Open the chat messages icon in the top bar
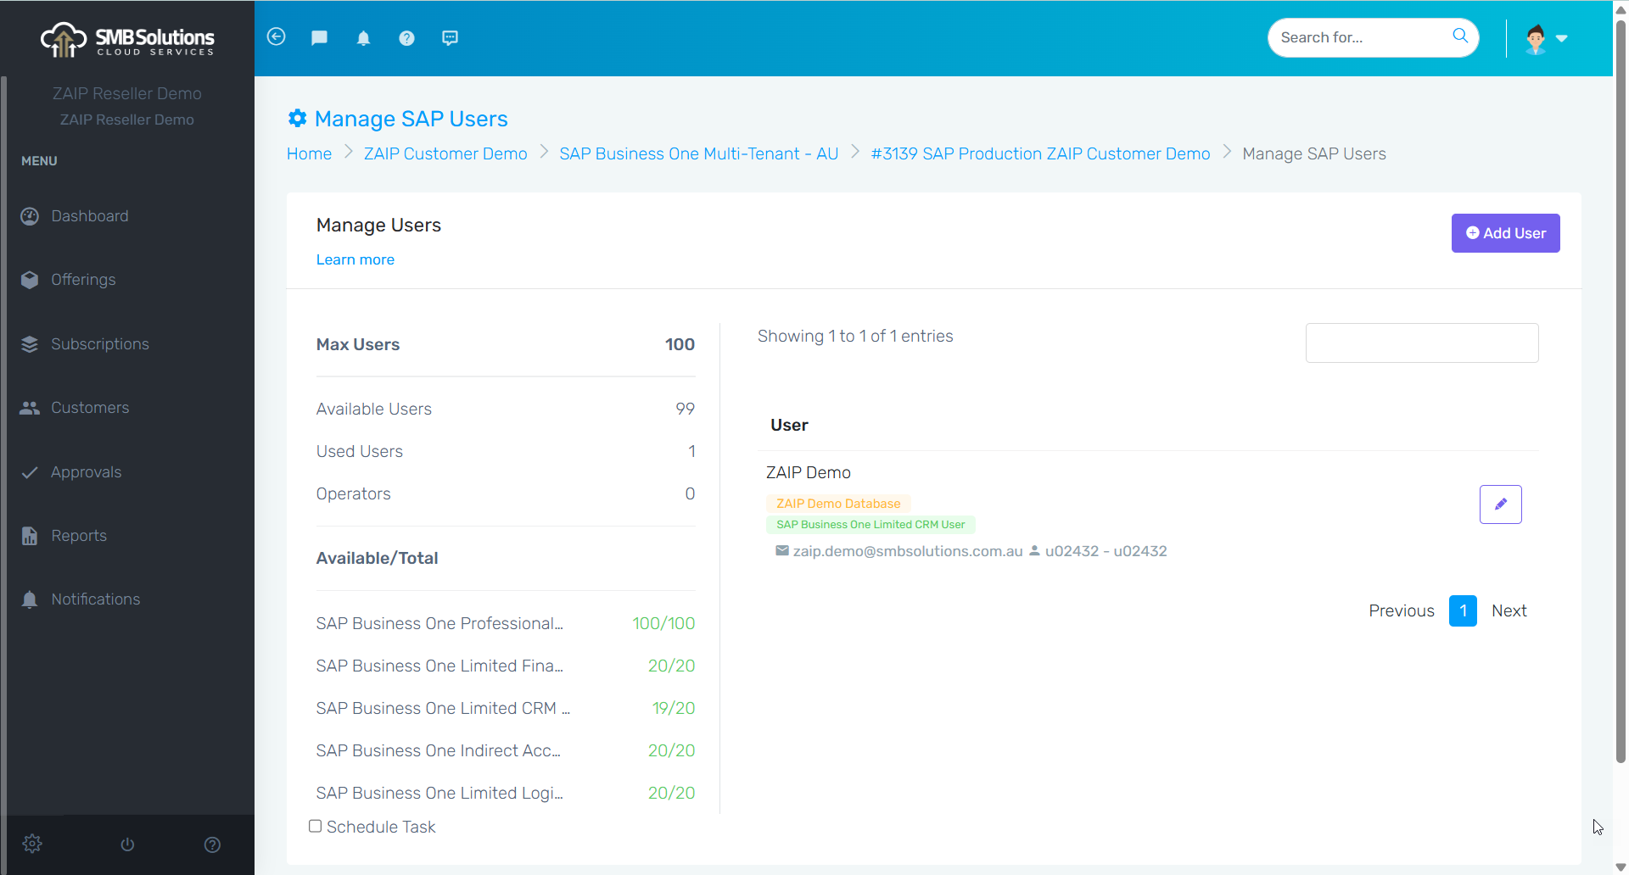The image size is (1629, 875). [320, 37]
